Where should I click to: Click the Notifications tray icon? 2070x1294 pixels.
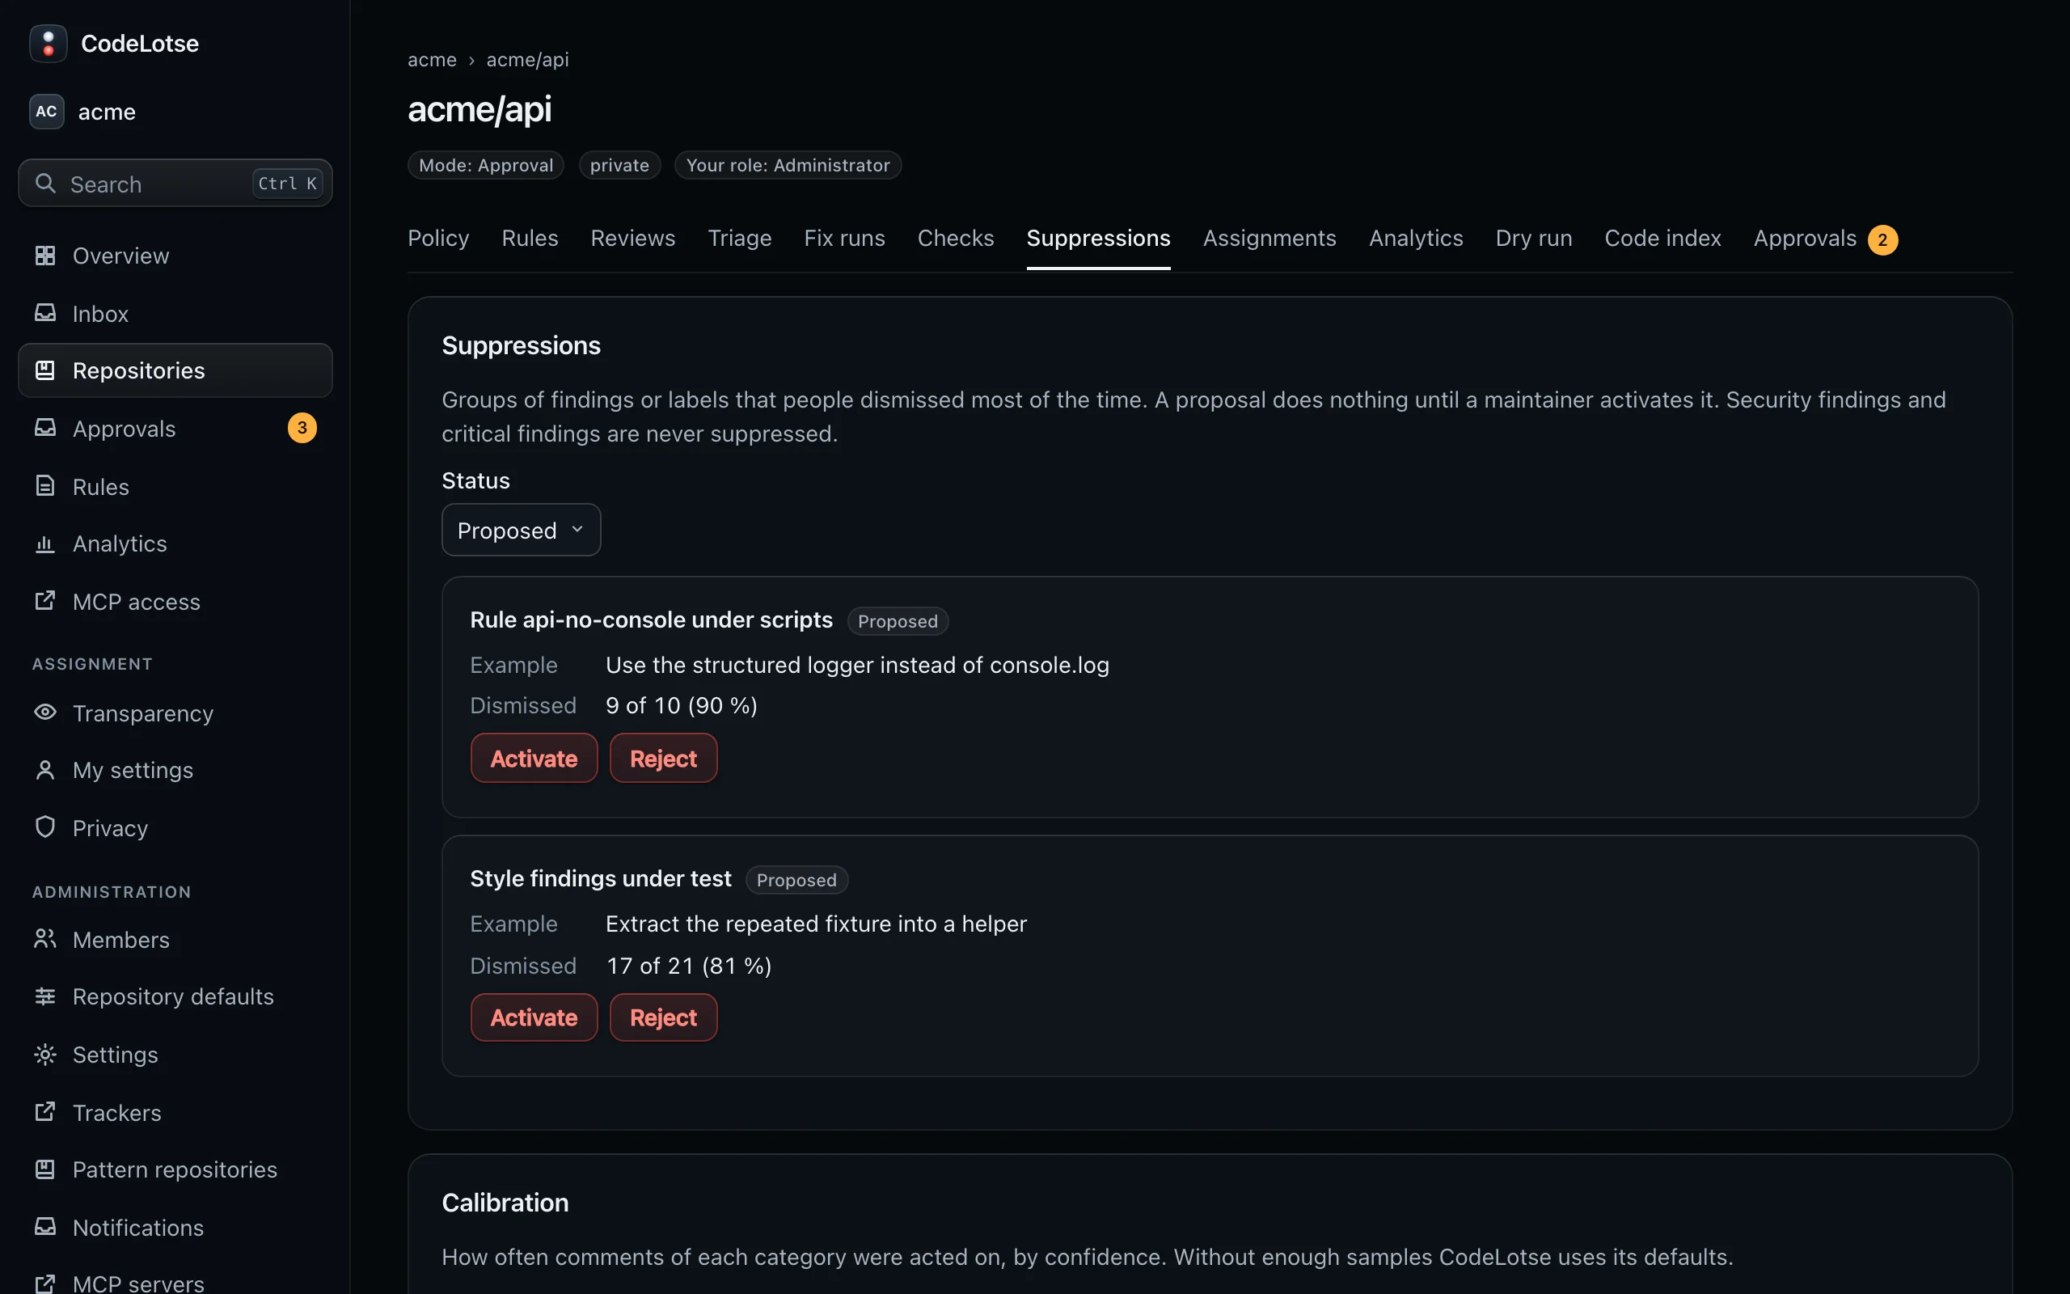click(45, 1227)
